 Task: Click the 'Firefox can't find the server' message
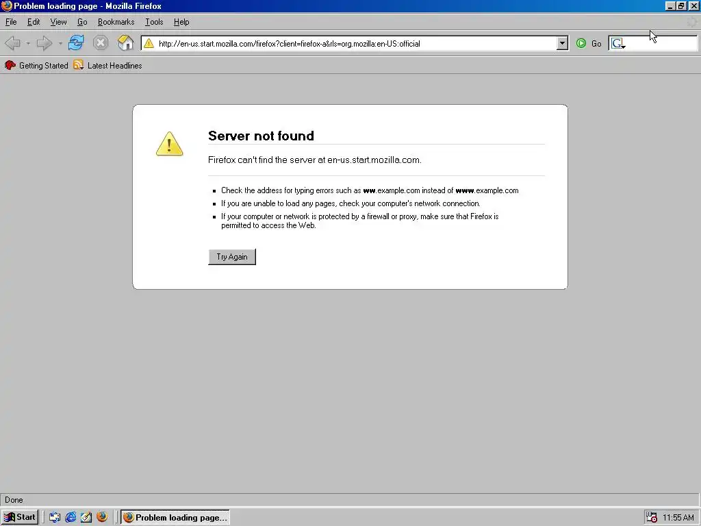click(315, 160)
